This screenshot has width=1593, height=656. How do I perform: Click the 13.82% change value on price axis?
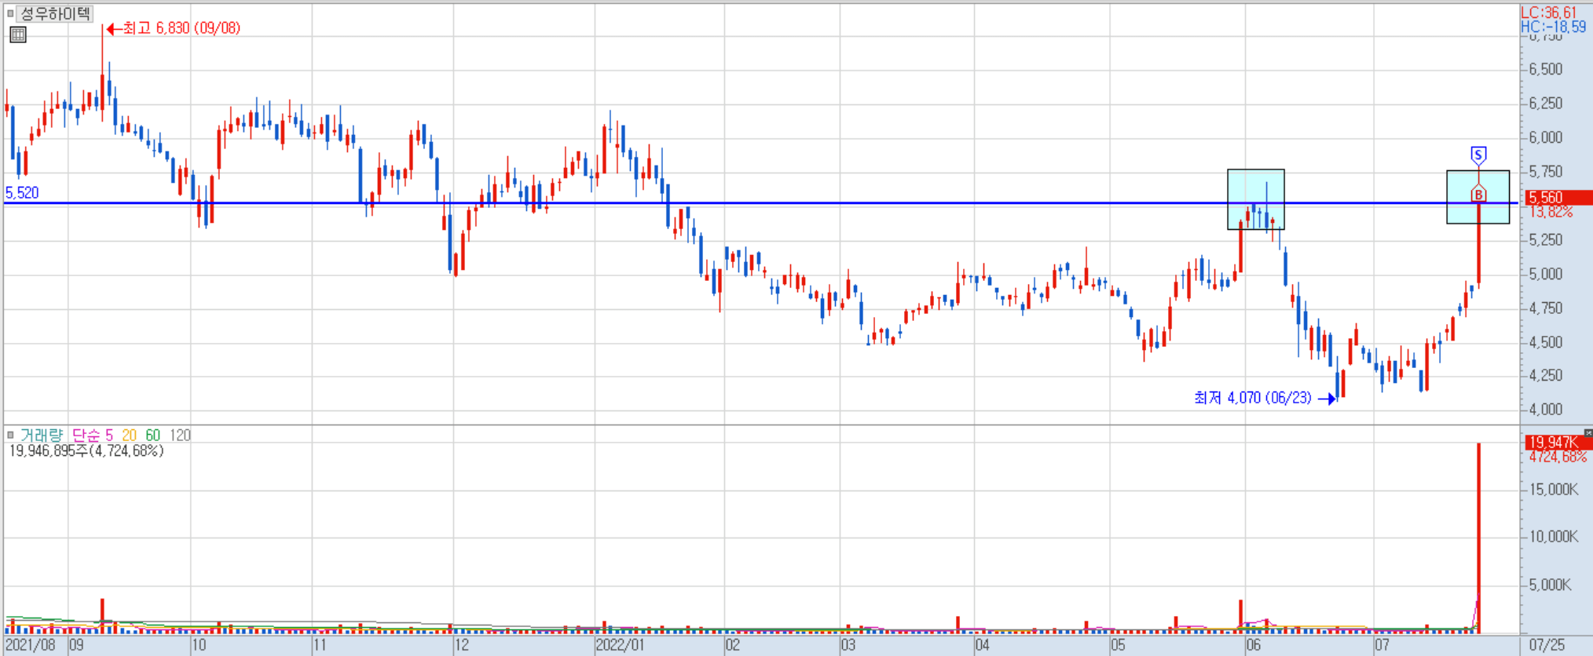(1551, 212)
